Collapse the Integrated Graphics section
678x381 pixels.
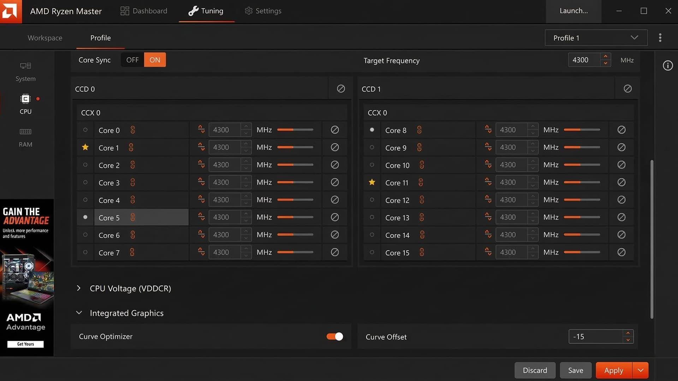pyautogui.click(x=79, y=313)
